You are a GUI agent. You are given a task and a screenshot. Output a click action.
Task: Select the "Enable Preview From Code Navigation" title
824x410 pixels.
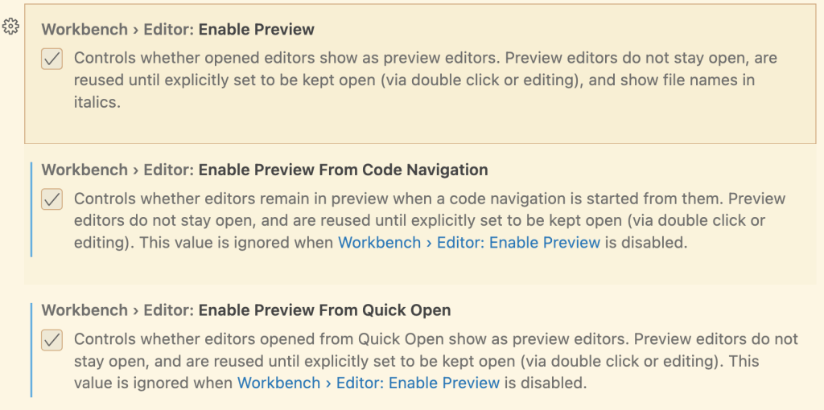pyautogui.click(x=343, y=170)
